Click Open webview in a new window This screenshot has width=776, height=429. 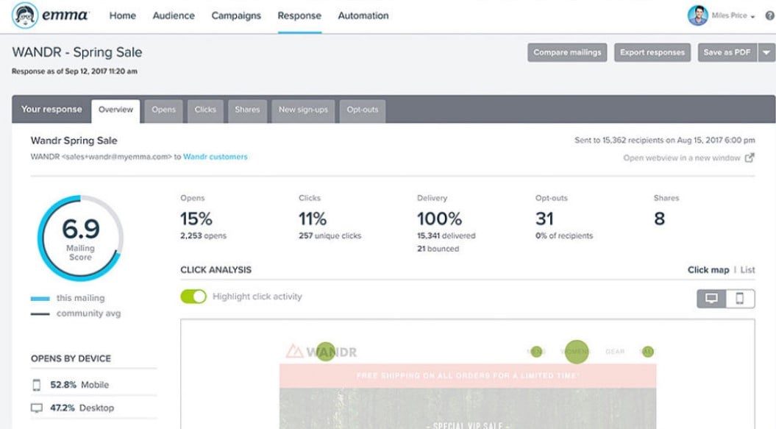click(x=681, y=158)
